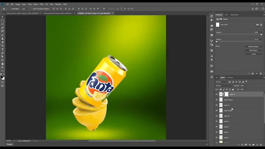Select the Horizontal Type tool
The image size is (265, 149).
[2, 49]
